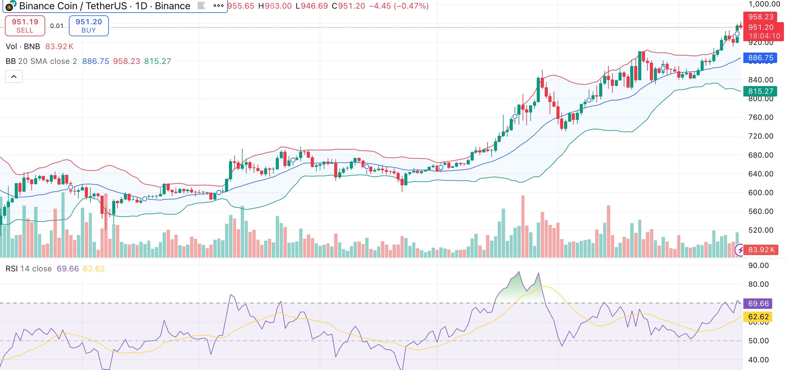Image resolution: width=787 pixels, height=370 pixels.
Task: Select the SELL button showing 951.19
Action: pos(25,26)
